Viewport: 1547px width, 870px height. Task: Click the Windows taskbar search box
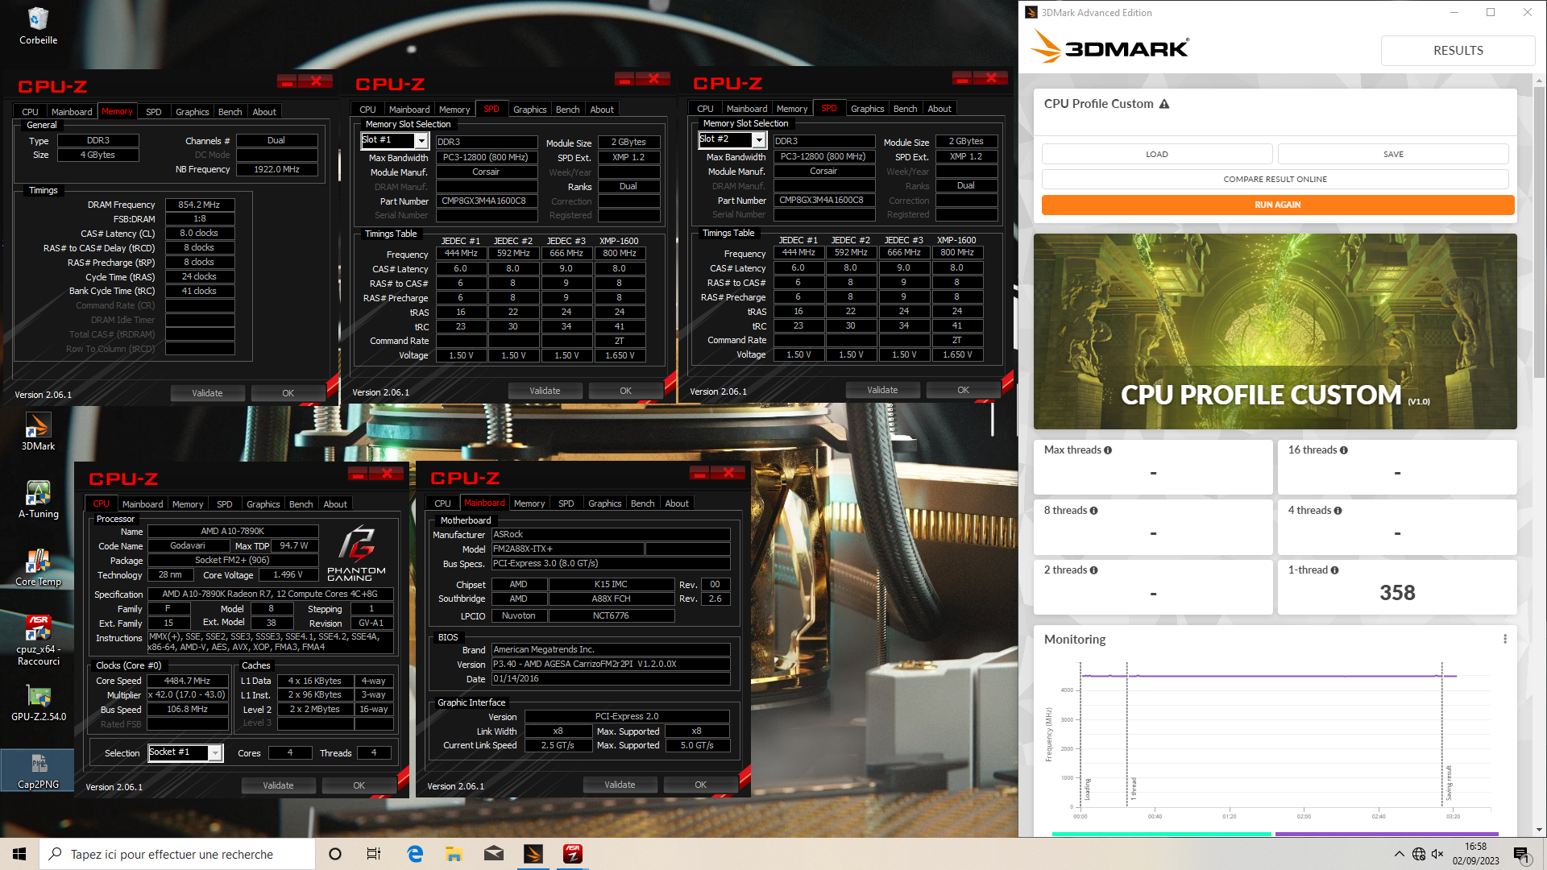tap(177, 854)
